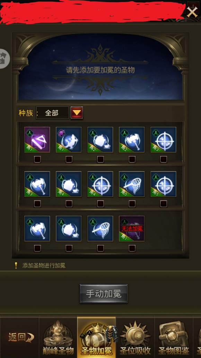Select the unlabeled net relic in bottom row
The width and height of the screenshot is (201, 358).
pyautogui.click(x=100, y=228)
